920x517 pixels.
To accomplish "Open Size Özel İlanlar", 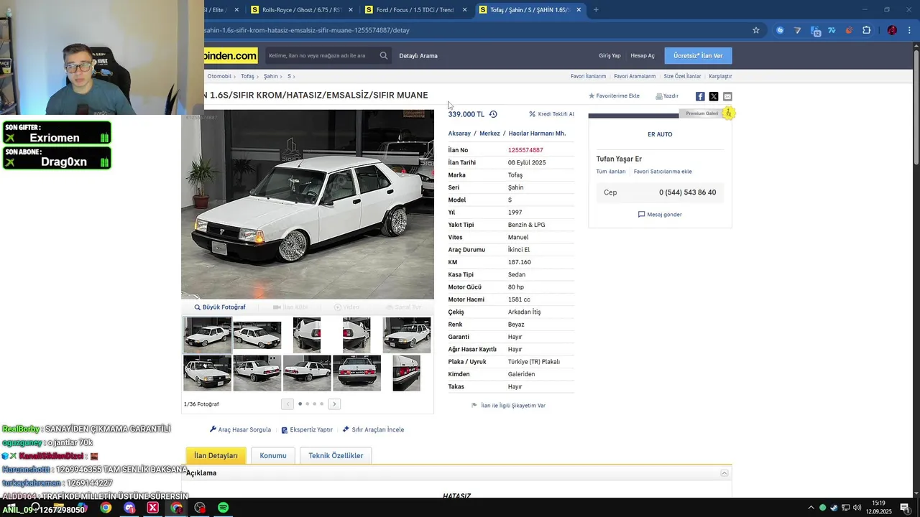I will pyautogui.click(x=682, y=76).
